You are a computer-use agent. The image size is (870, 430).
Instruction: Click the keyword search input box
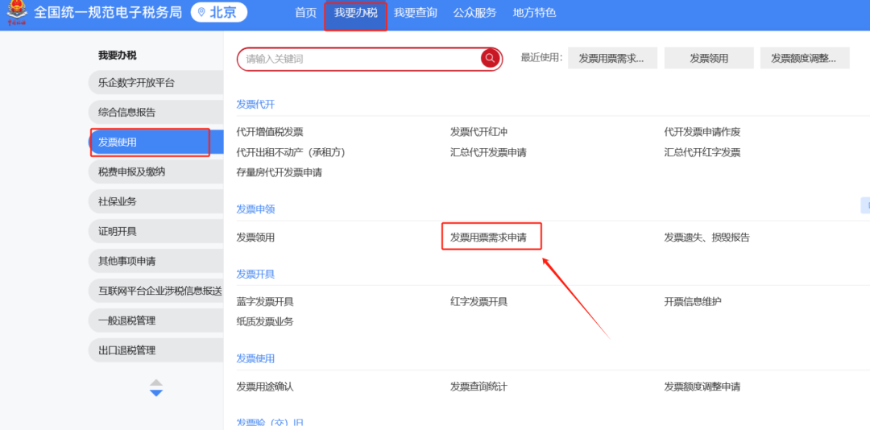361,59
